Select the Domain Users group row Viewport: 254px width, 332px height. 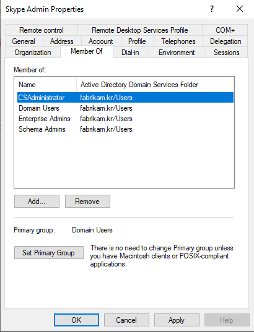point(125,108)
